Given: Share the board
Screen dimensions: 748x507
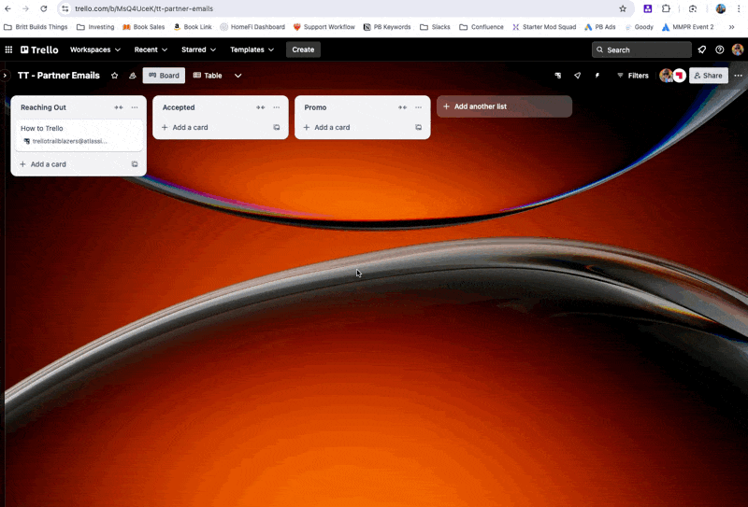Looking at the screenshot, I should tap(709, 76).
